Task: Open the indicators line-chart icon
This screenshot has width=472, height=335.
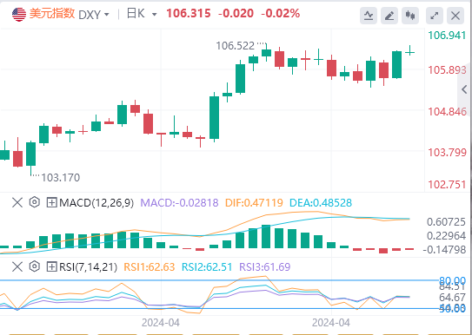Action: [x=369, y=16]
